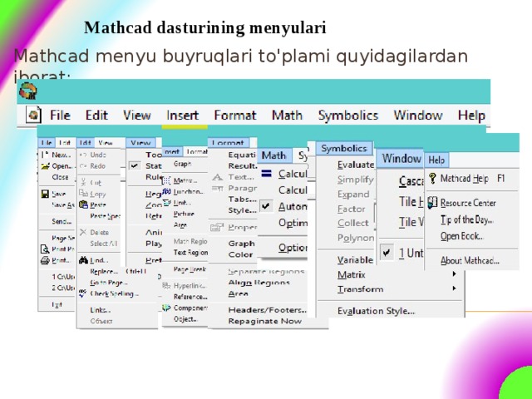This screenshot has width=532, height=399.
Task: Choose 'About Mathcad...' in the Help menu
Action: 470,260
